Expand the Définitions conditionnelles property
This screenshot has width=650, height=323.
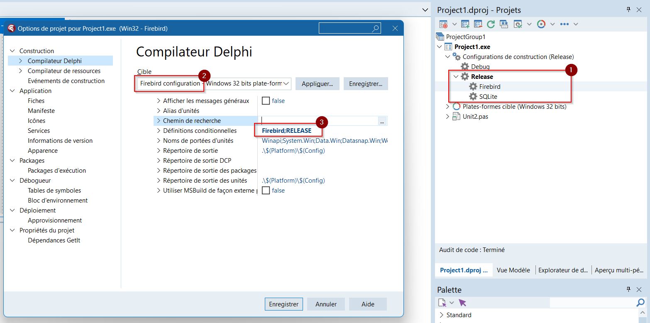pyautogui.click(x=159, y=131)
